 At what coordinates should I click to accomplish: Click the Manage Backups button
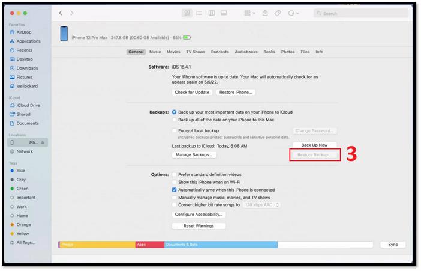(194, 155)
